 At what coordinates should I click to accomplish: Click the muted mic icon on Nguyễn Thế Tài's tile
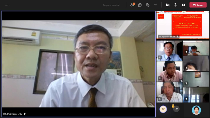click(177, 37)
